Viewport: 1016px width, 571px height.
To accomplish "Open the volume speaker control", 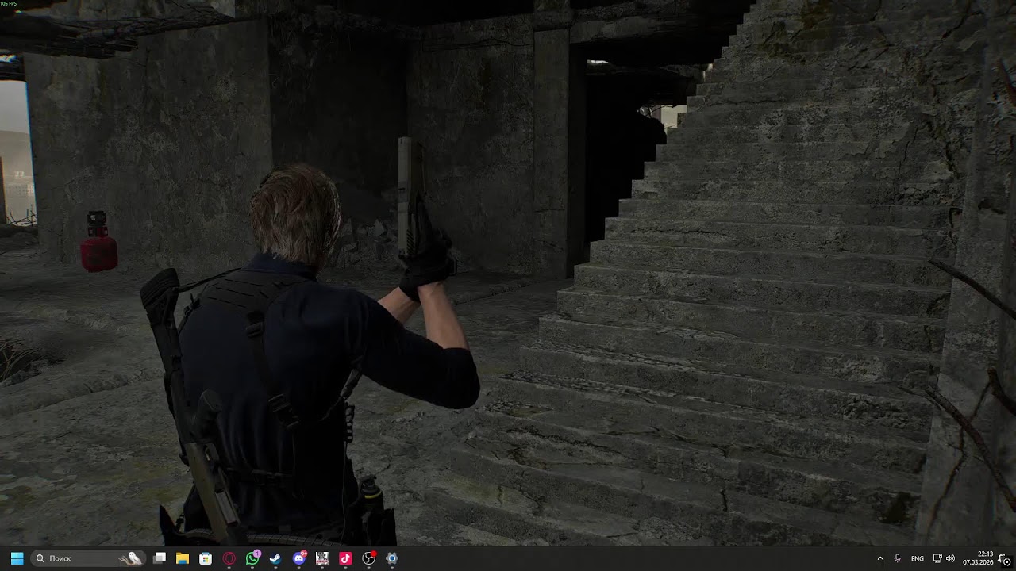I will point(951,558).
